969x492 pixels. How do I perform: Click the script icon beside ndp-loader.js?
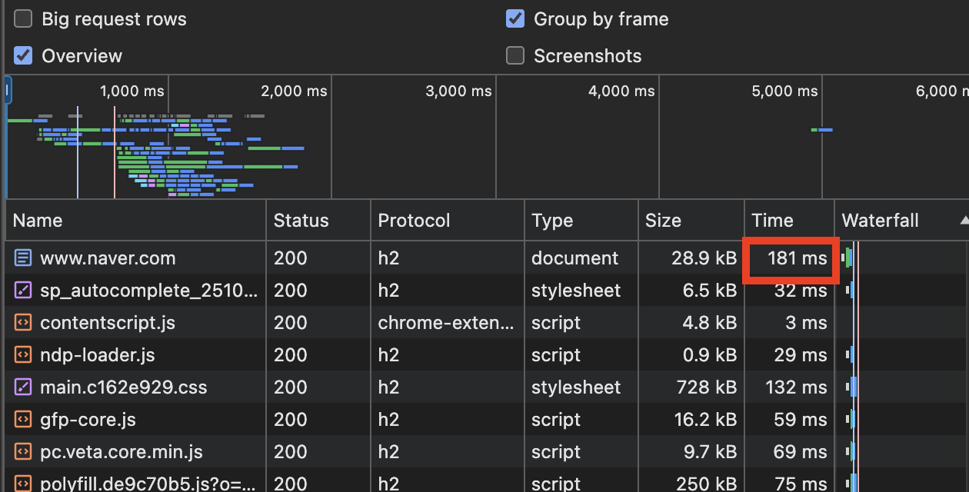tap(23, 355)
